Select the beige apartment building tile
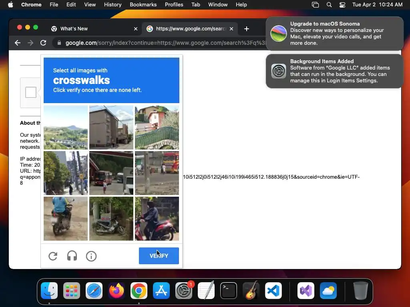 (x=111, y=128)
